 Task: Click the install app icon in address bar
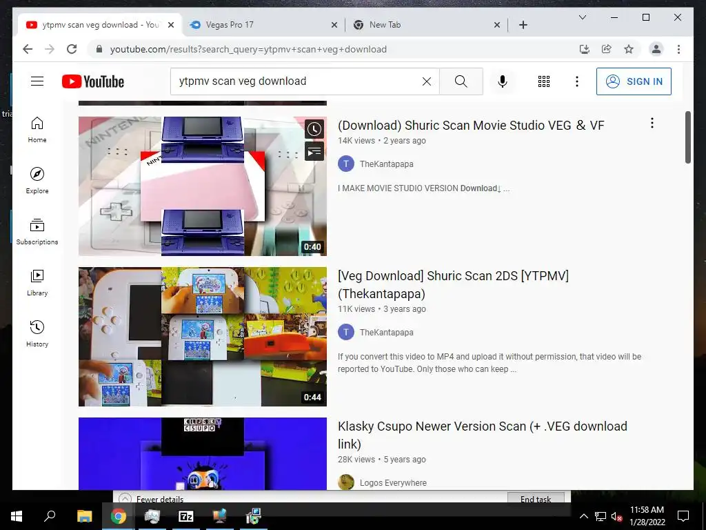point(585,49)
